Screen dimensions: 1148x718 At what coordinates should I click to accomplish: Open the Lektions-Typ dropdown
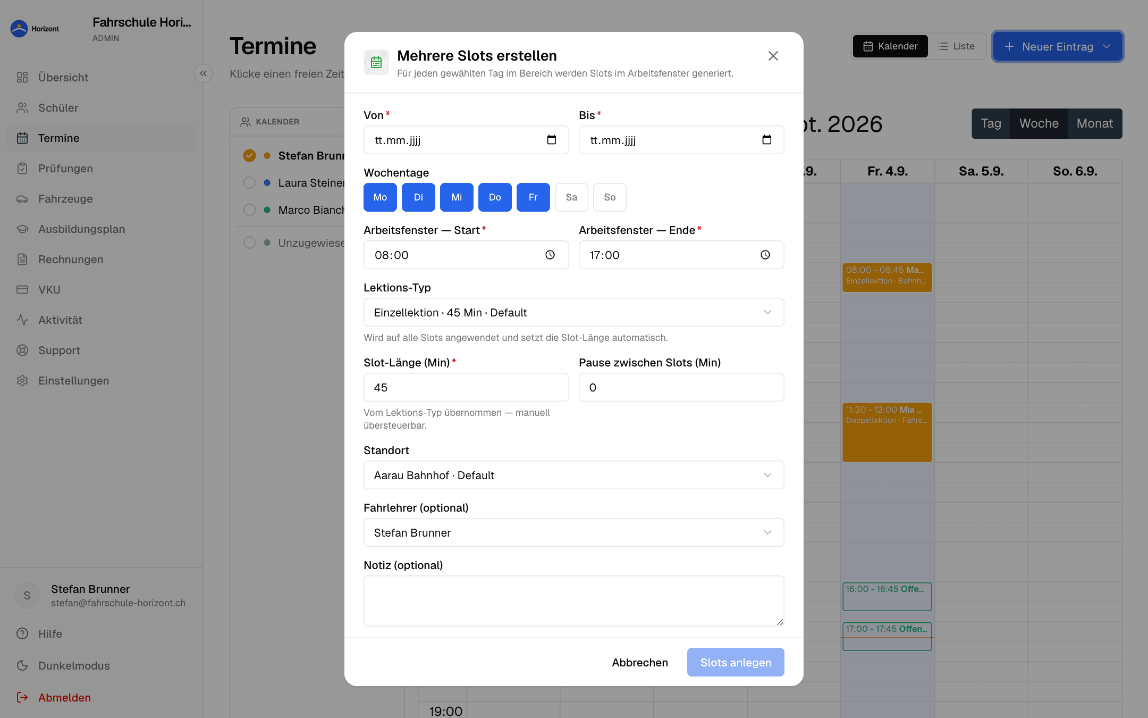tap(573, 312)
